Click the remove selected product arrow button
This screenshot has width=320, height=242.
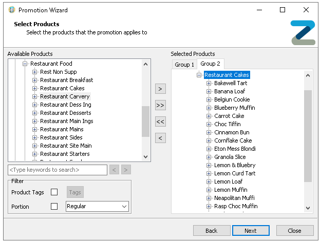(160, 138)
